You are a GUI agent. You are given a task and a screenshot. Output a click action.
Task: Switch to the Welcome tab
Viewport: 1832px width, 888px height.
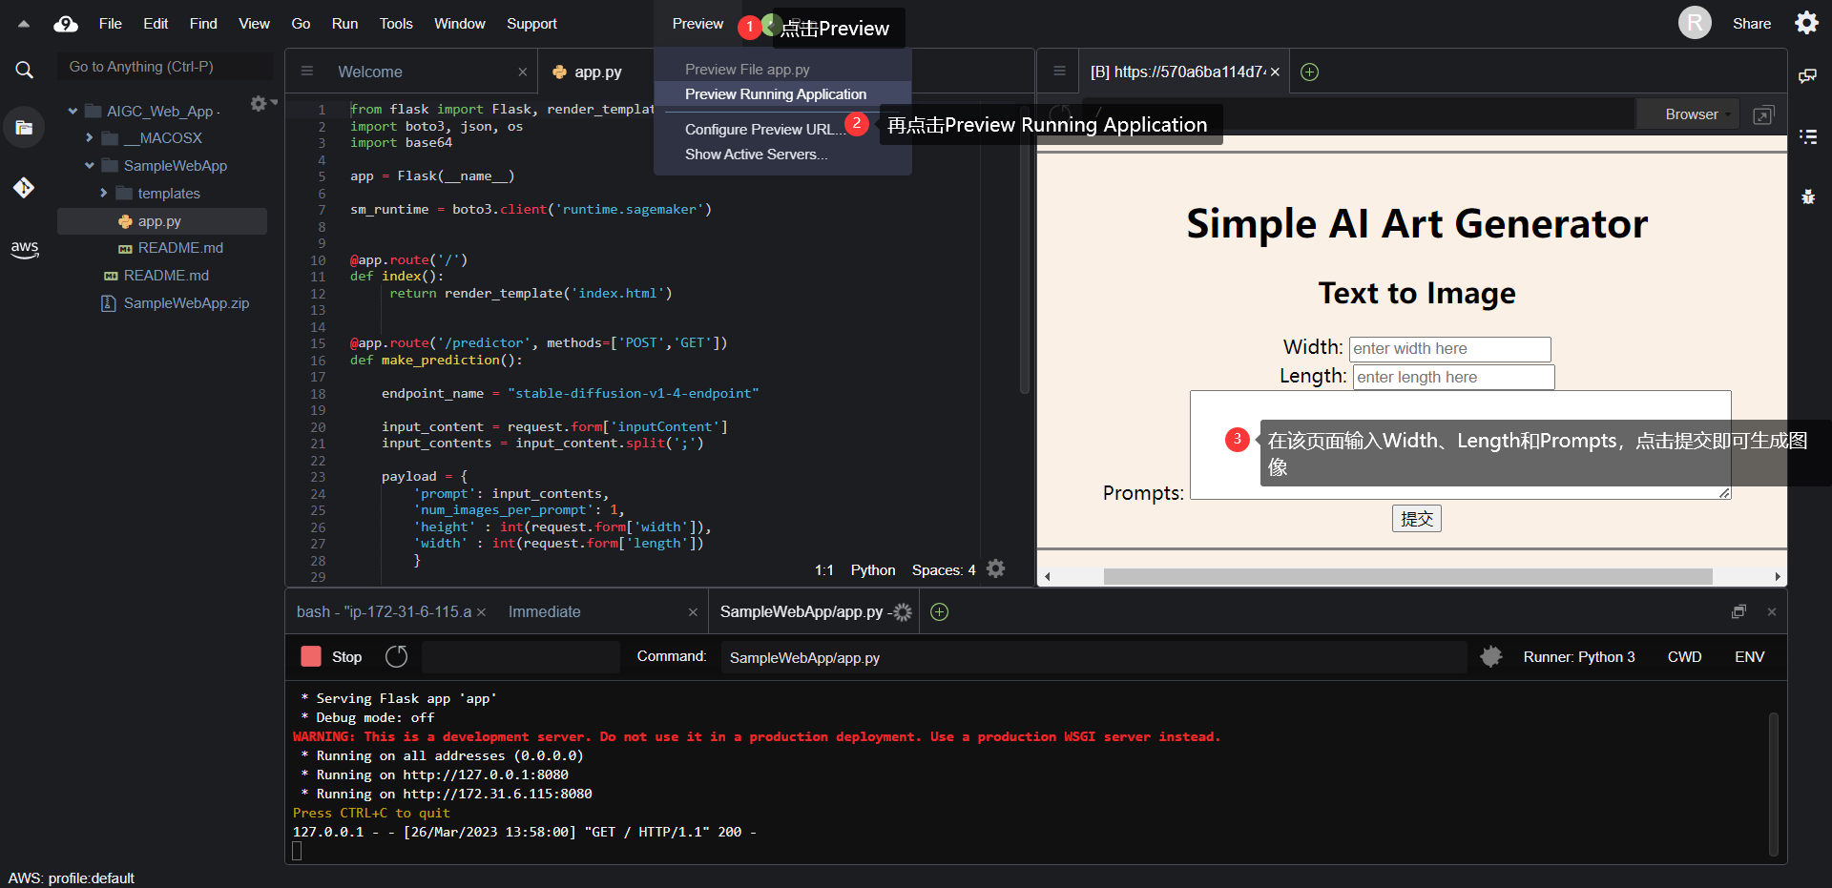pos(370,72)
